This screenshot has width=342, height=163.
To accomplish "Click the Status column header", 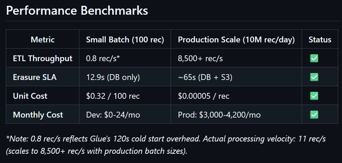I will pos(320,40).
